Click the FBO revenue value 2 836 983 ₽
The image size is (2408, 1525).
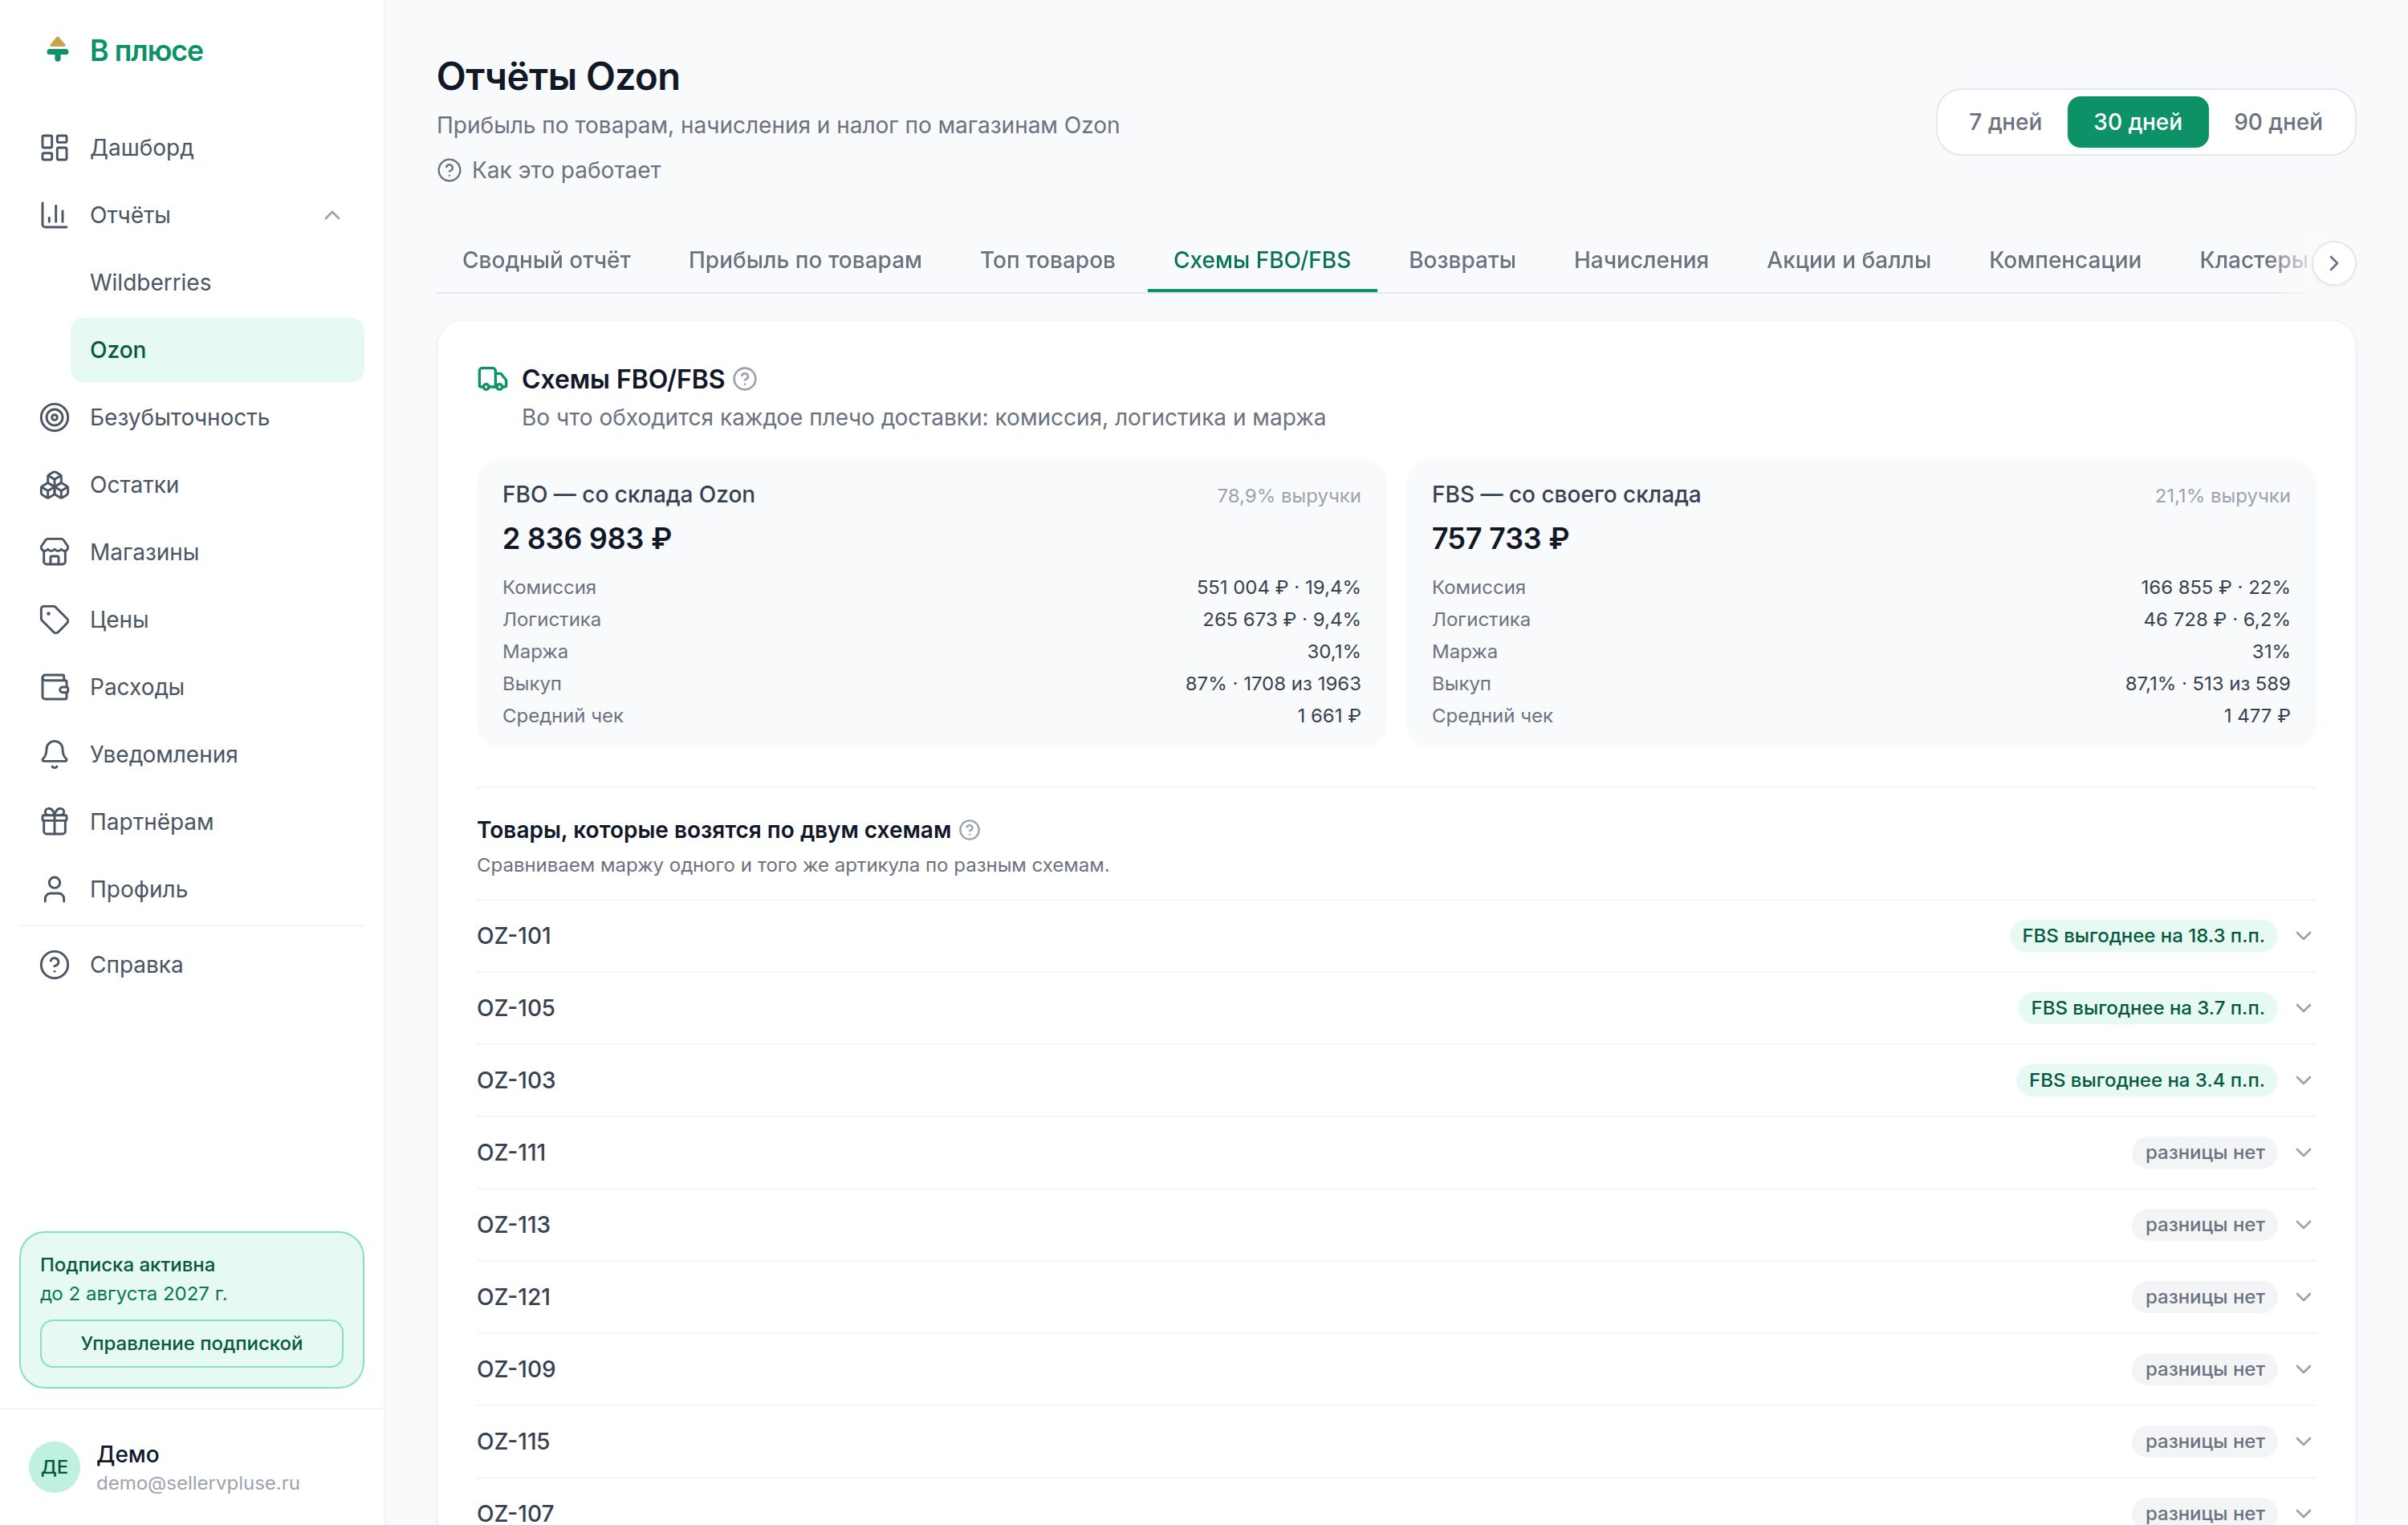point(587,539)
